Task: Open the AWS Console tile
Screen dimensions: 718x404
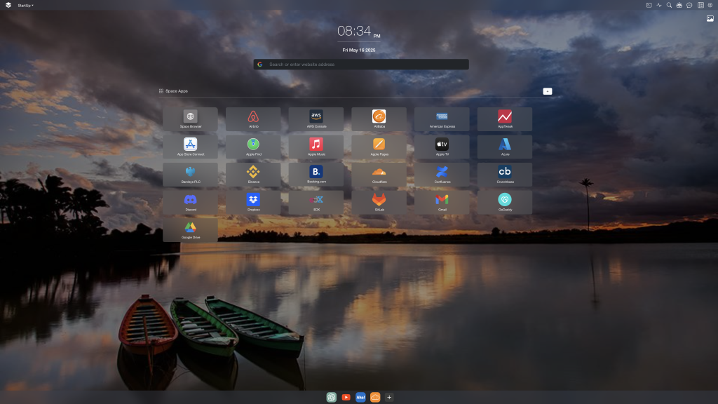Action: [316, 119]
